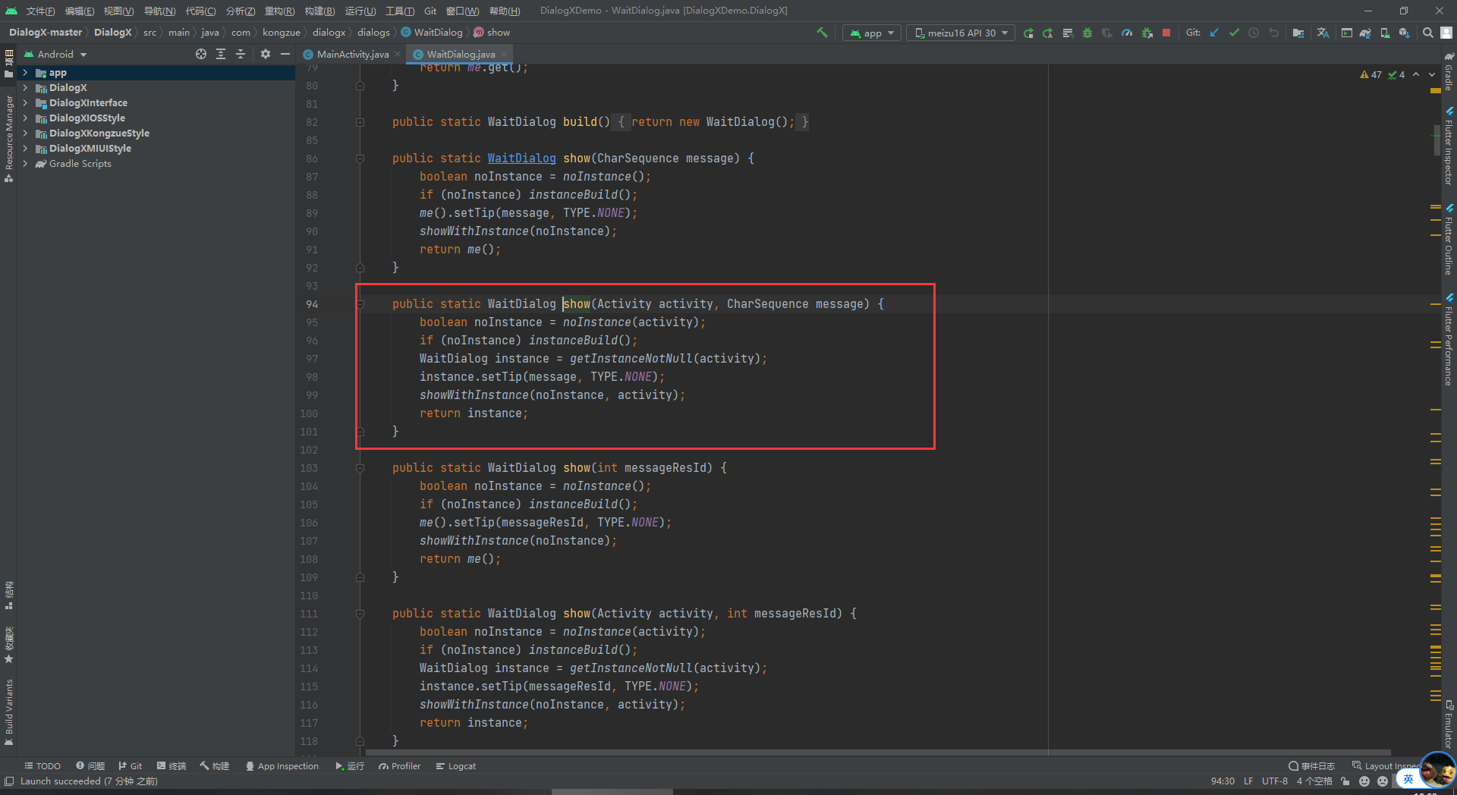Toggle read-only lock icon in status bar
1457x795 pixels.
1345,781
